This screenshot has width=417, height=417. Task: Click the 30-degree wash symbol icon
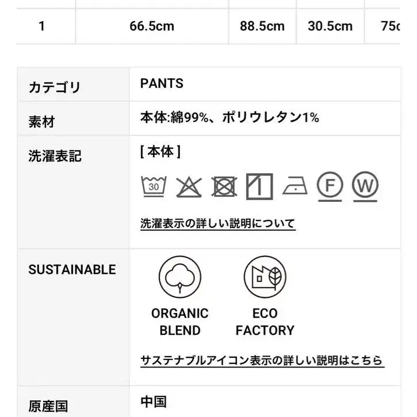(x=154, y=186)
